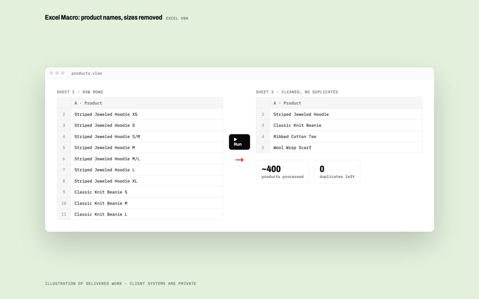Select Sheet 2 cell 'Ribbed Cotton Tee'

click(x=346, y=136)
